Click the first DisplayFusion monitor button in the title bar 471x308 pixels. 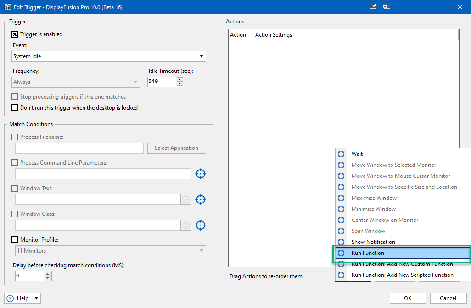click(x=373, y=6)
